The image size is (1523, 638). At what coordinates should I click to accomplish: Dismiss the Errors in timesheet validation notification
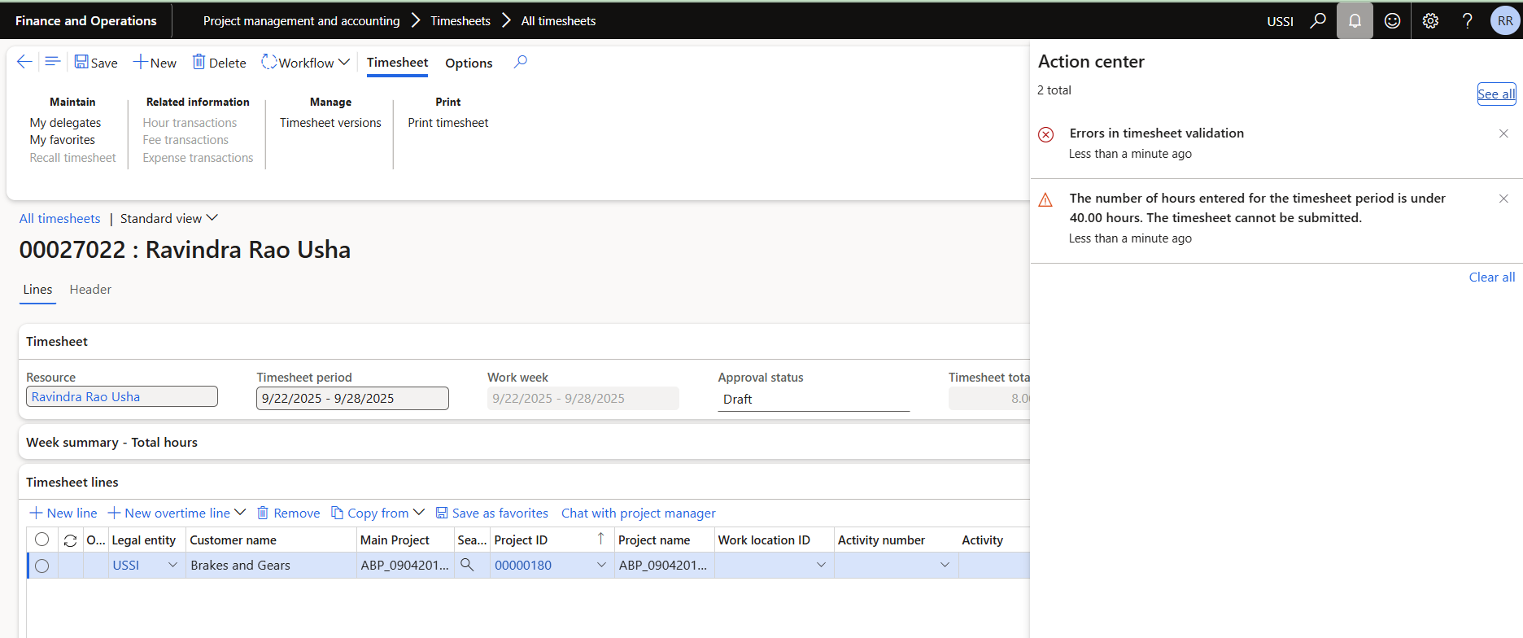(x=1503, y=133)
